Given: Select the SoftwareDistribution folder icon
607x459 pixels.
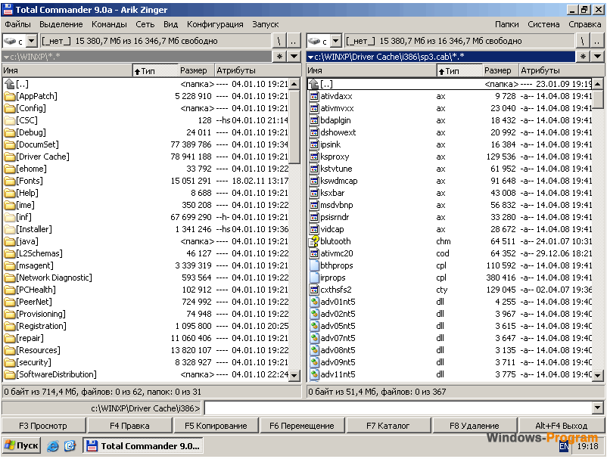Looking at the screenshot, I should (x=10, y=374).
